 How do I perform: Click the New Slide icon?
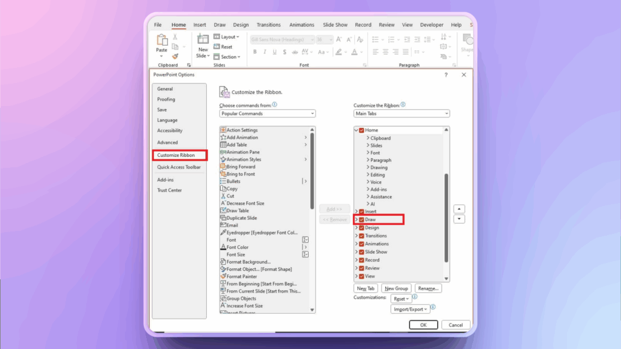click(203, 39)
